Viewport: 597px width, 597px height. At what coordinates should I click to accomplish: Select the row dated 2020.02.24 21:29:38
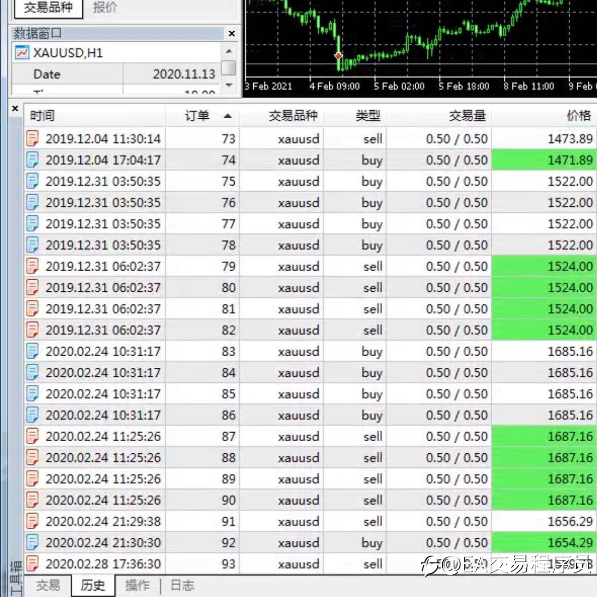tap(311, 521)
